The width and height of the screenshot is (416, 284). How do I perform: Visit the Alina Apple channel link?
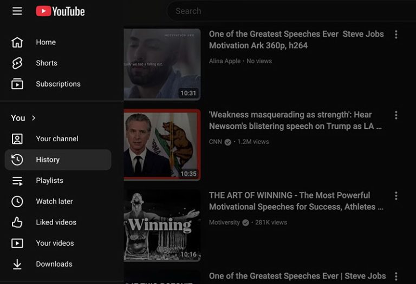(225, 61)
